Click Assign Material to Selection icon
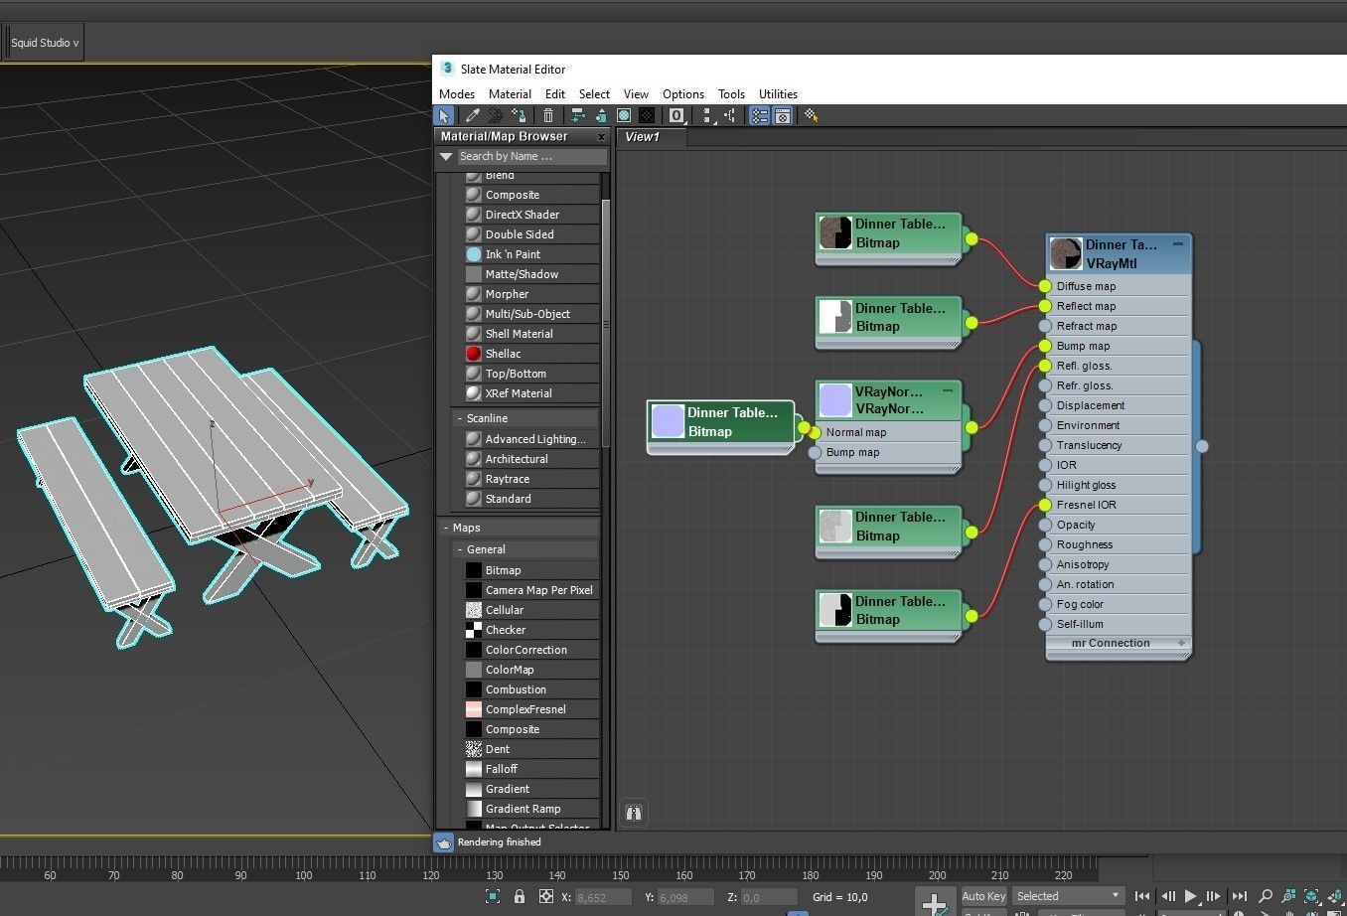1347x916 pixels. [518, 116]
